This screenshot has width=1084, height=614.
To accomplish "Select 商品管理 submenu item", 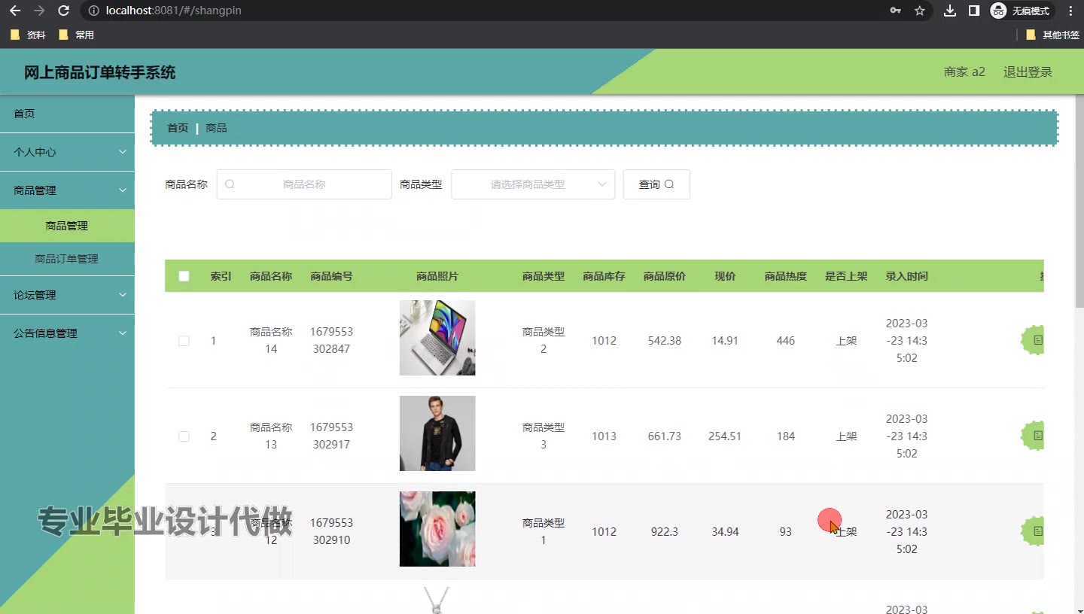I will (x=67, y=226).
